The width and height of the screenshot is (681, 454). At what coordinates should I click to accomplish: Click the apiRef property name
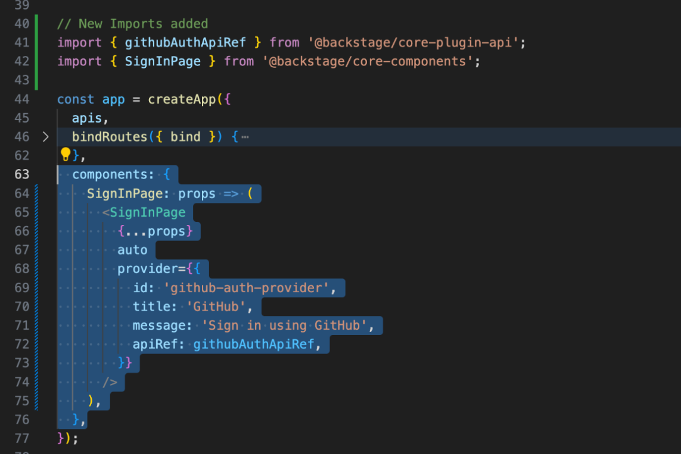(x=157, y=344)
